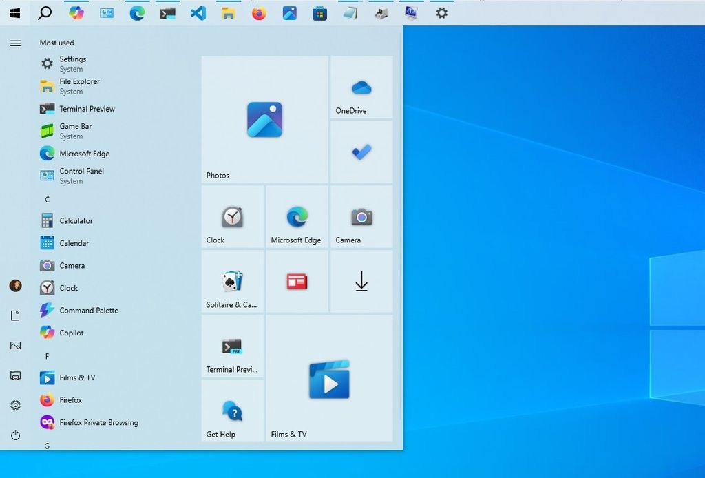Launch Terminal from the taskbar

click(168, 14)
